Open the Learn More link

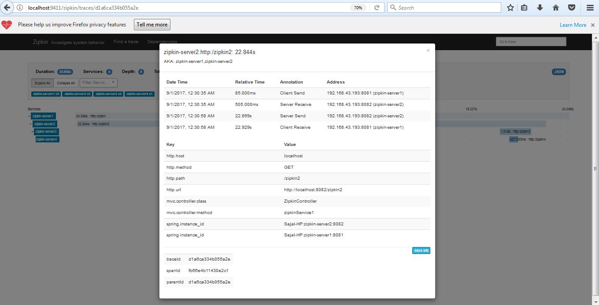(x=573, y=25)
